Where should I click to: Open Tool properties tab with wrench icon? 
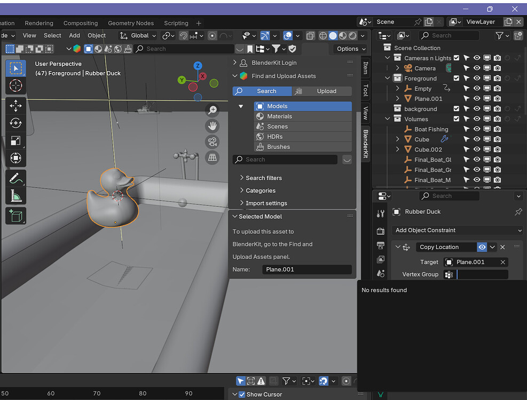point(381,213)
